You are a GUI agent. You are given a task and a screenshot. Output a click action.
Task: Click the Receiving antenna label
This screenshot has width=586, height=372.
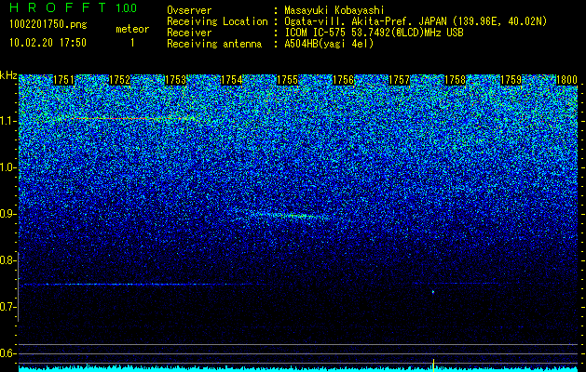click(214, 44)
